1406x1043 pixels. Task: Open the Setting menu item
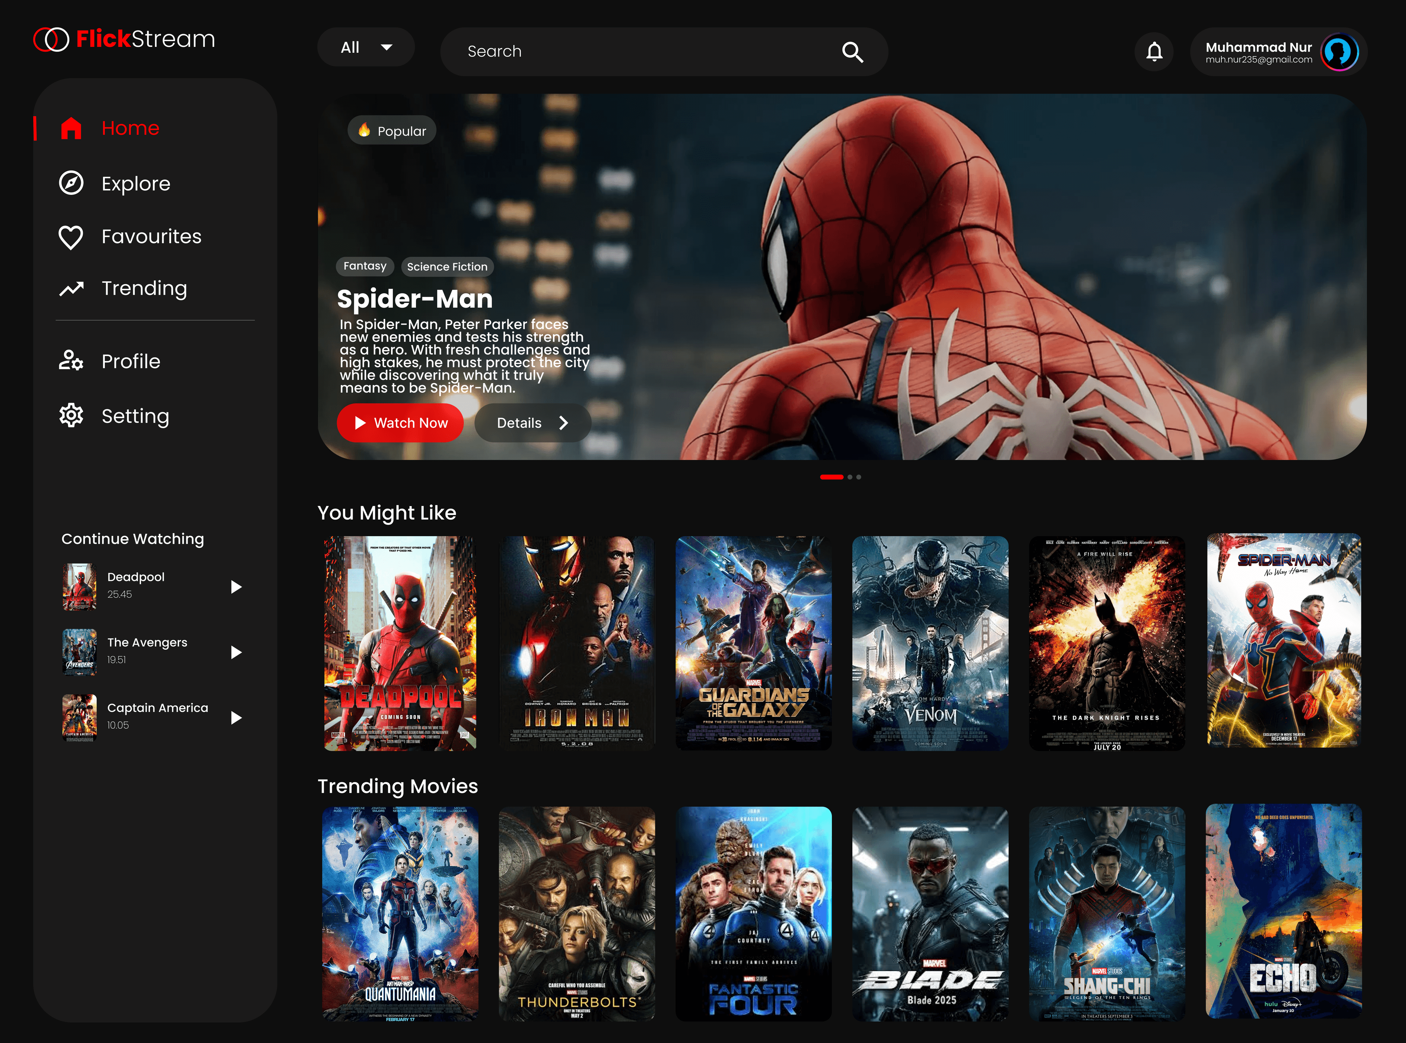tap(135, 416)
